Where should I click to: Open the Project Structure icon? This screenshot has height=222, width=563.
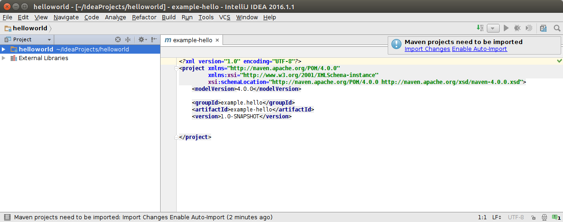543,28
